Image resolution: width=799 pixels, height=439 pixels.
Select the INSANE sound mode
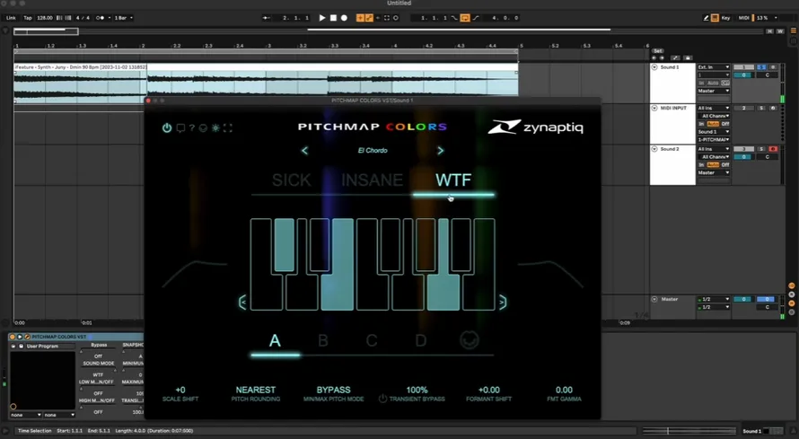(x=372, y=180)
